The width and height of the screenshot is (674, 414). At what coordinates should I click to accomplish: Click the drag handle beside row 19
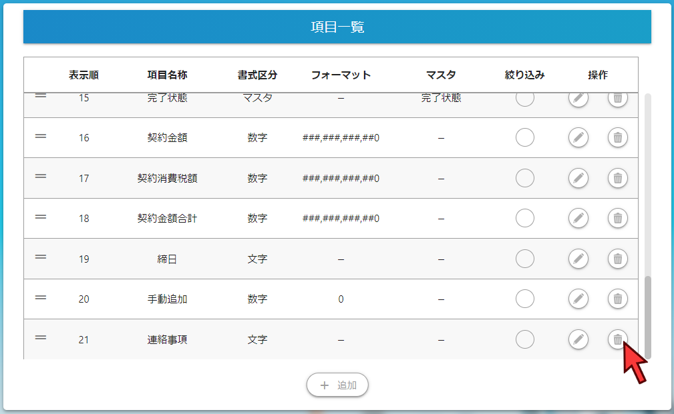click(41, 259)
